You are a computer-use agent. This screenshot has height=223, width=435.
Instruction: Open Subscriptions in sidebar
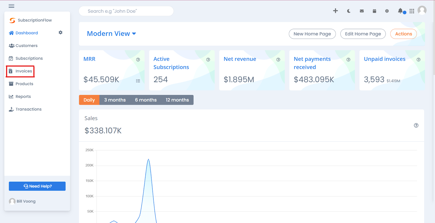[26, 58]
